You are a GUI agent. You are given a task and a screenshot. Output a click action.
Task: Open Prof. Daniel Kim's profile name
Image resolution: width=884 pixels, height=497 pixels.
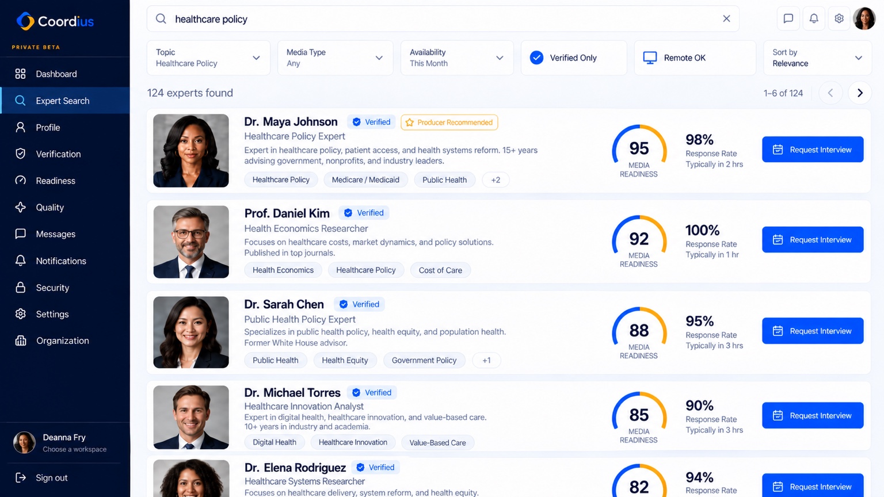point(287,213)
